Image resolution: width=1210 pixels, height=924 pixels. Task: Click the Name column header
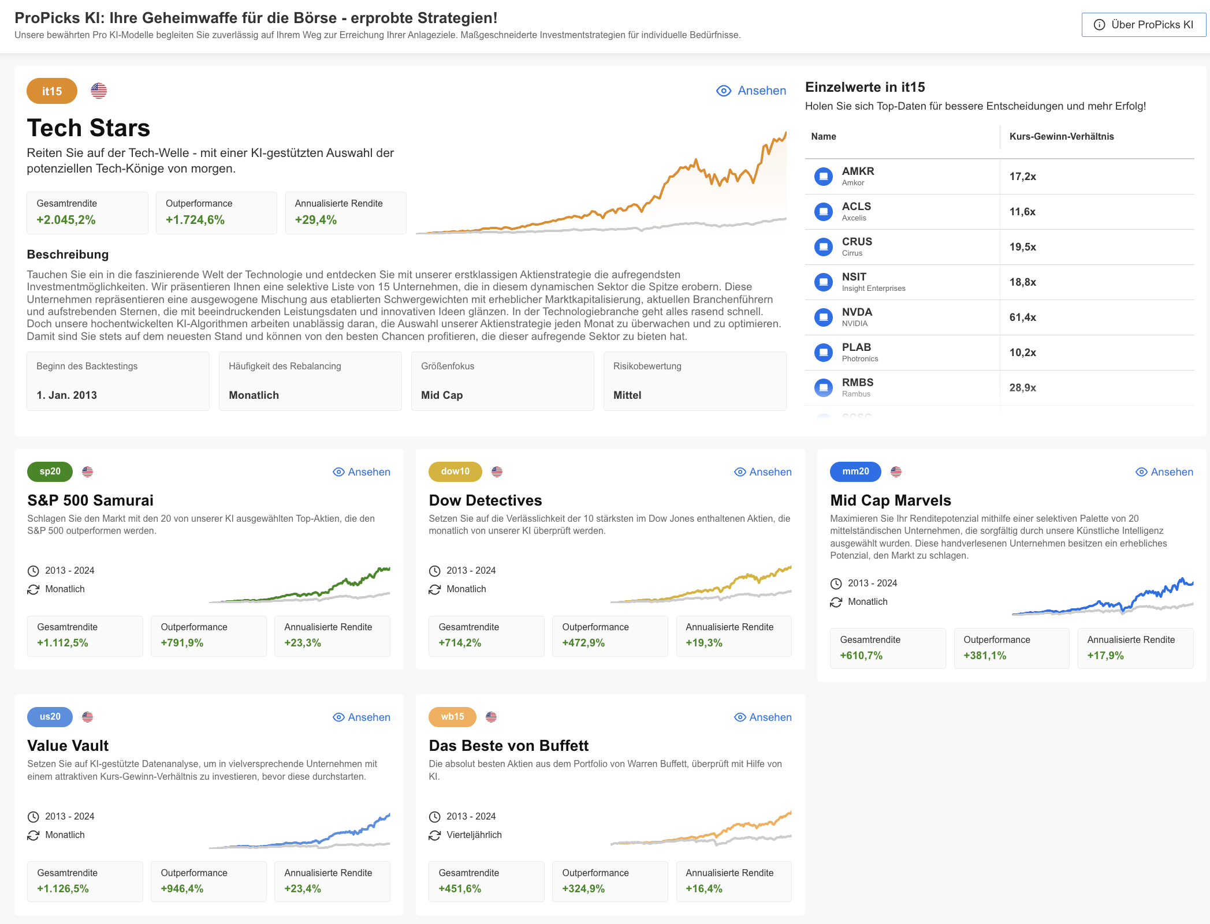point(824,137)
